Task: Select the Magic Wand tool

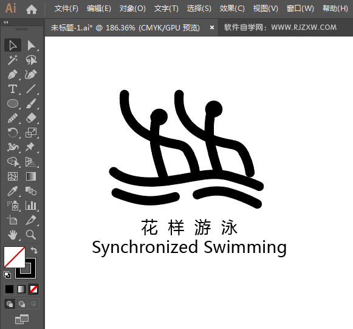Action: (13, 60)
